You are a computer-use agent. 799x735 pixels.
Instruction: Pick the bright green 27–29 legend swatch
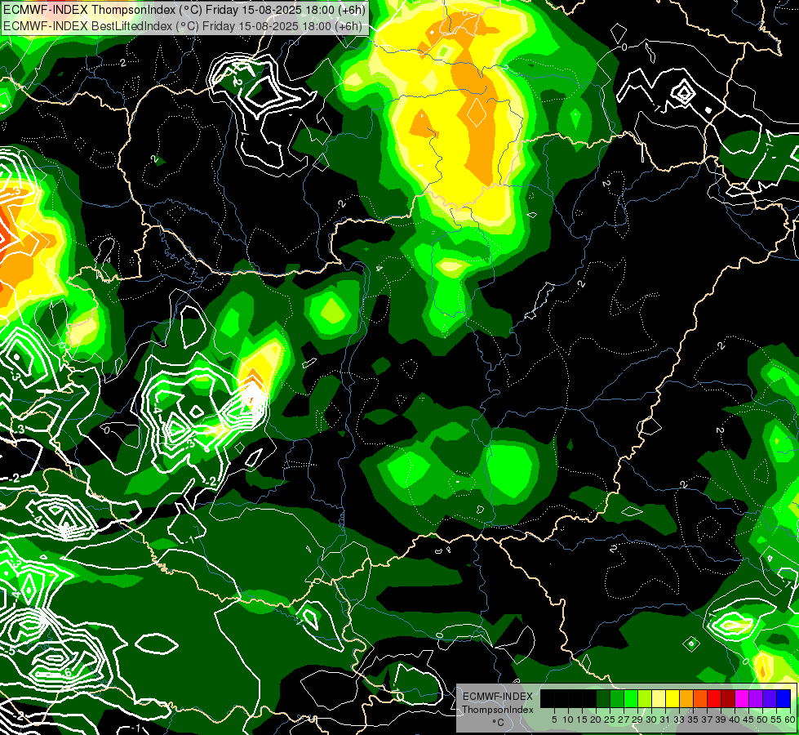pos(631,698)
